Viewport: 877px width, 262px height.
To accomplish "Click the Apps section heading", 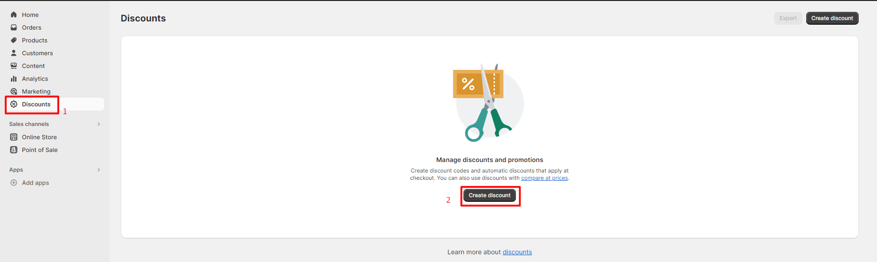I will 16,170.
